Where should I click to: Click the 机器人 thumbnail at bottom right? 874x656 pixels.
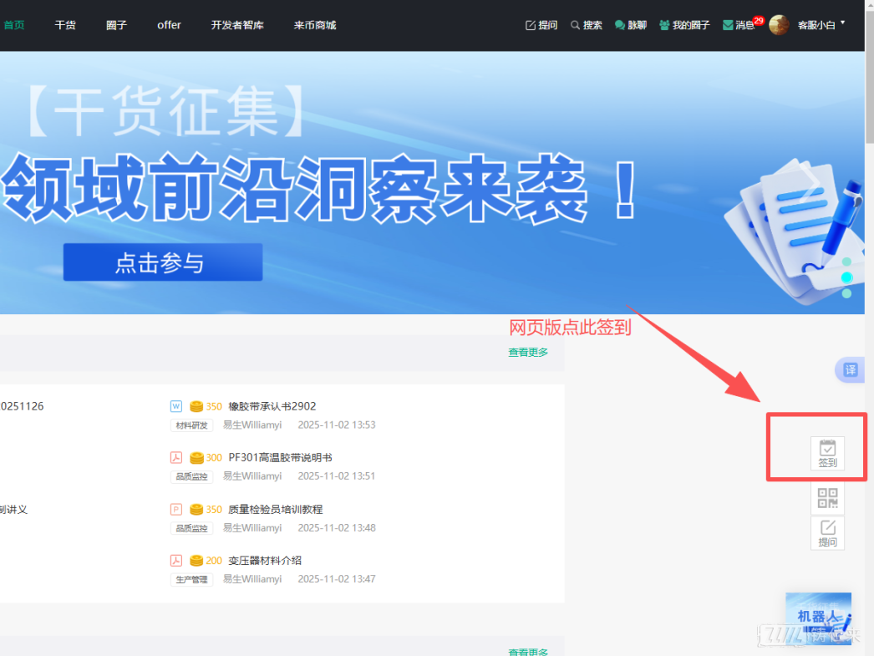(818, 618)
